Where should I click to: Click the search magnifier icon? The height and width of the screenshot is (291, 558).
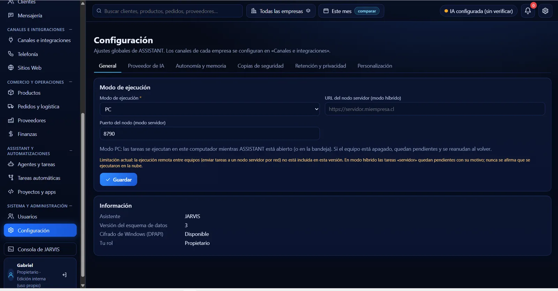pyautogui.click(x=99, y=11)
